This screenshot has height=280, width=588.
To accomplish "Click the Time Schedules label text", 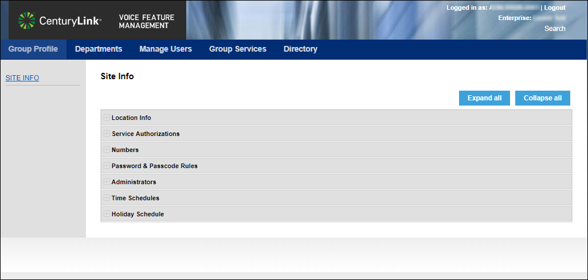I will (135, 198).
